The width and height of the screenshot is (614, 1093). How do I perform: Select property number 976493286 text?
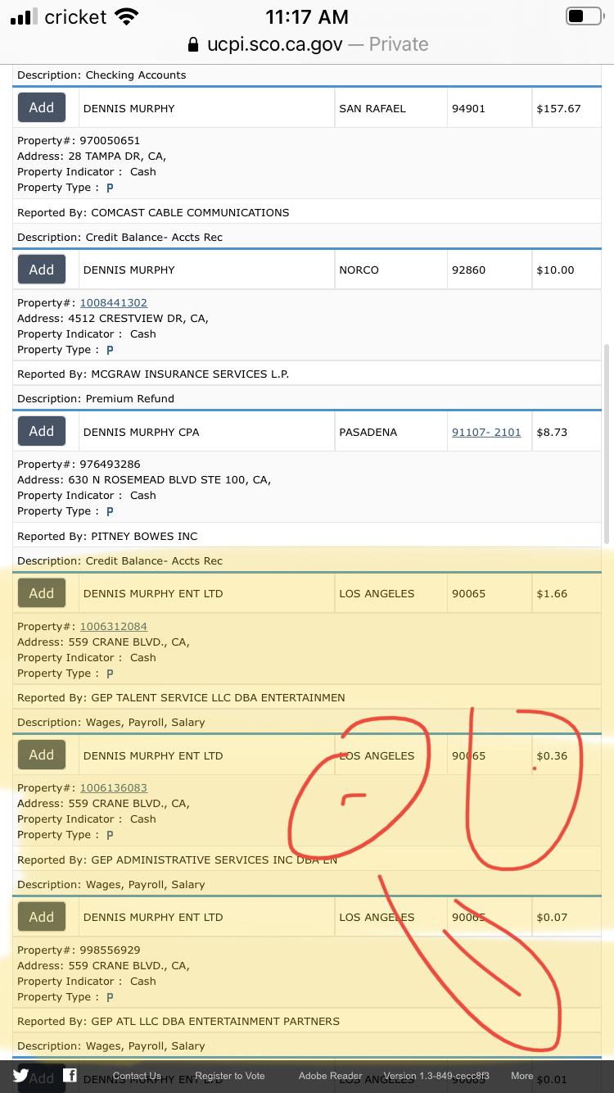(79, 464)
